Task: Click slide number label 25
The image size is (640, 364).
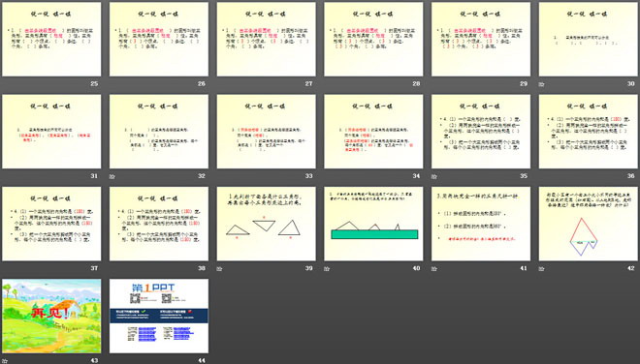Action: pos(94,83)
